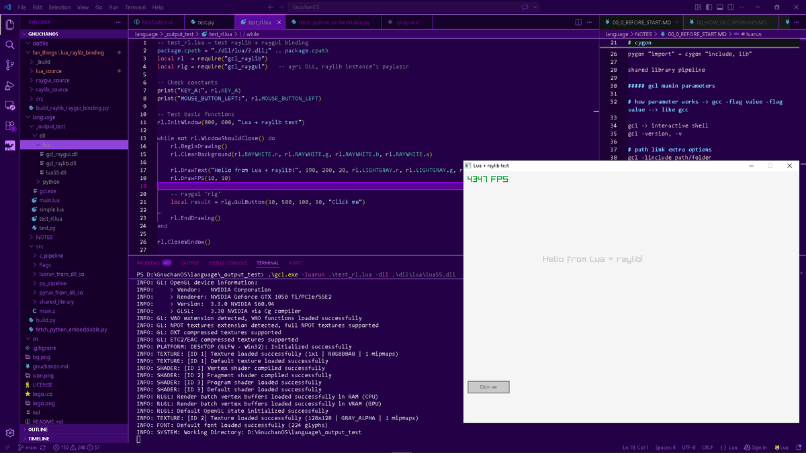Viewport: 806px width, 453px height.
Task: Expand the OUTLINE section
Action: 74,429
